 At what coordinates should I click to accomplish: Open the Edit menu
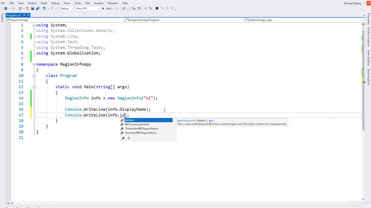coord(11,3)
